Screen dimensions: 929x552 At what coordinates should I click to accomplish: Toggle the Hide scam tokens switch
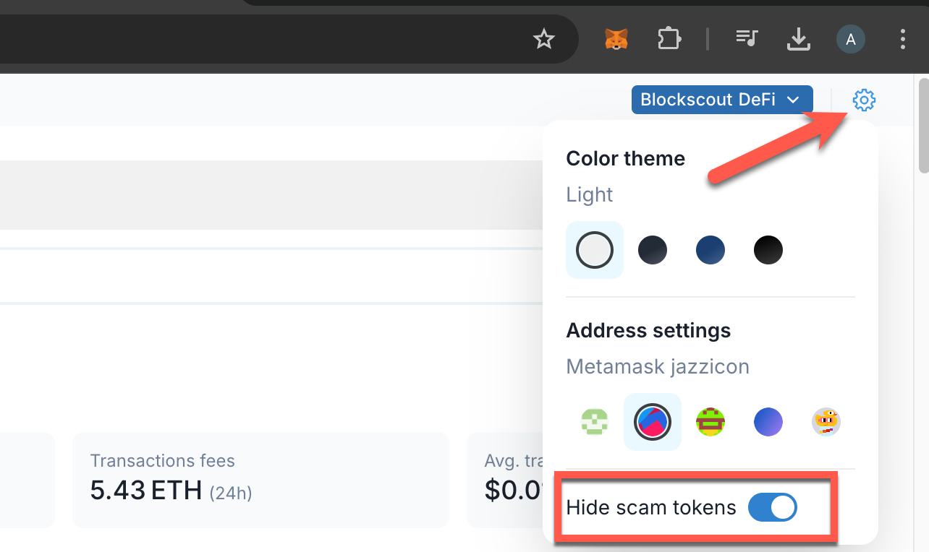772,508
